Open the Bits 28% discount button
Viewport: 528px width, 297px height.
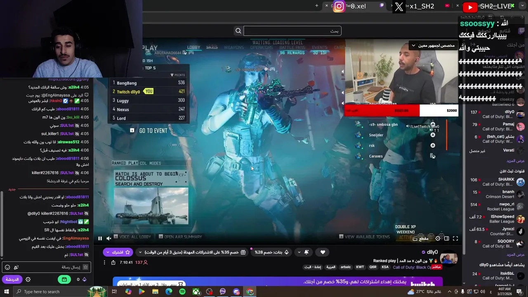pyautogui.click(x=271, y=252)
